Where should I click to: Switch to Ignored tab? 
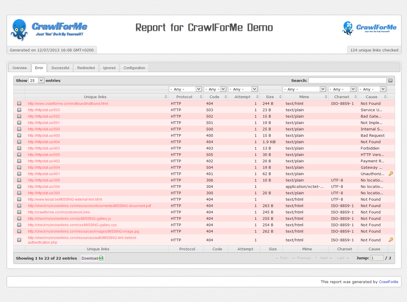(109, 68)
